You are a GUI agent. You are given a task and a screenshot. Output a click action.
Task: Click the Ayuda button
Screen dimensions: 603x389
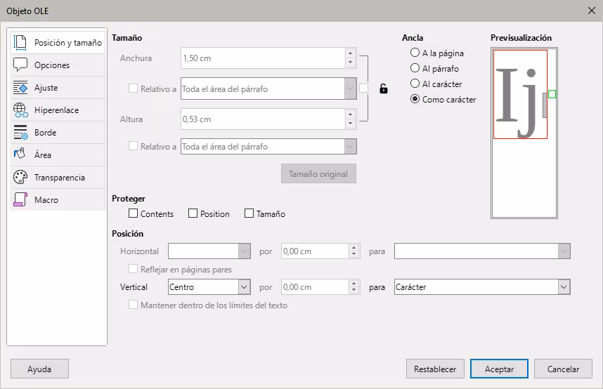pos(39,369)
